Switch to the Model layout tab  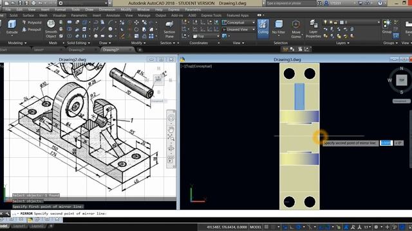pos(4,226)
